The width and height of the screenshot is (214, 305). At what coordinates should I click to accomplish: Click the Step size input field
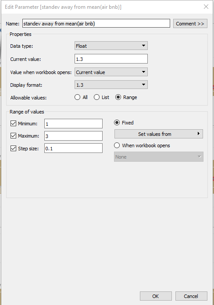point(73,148)
